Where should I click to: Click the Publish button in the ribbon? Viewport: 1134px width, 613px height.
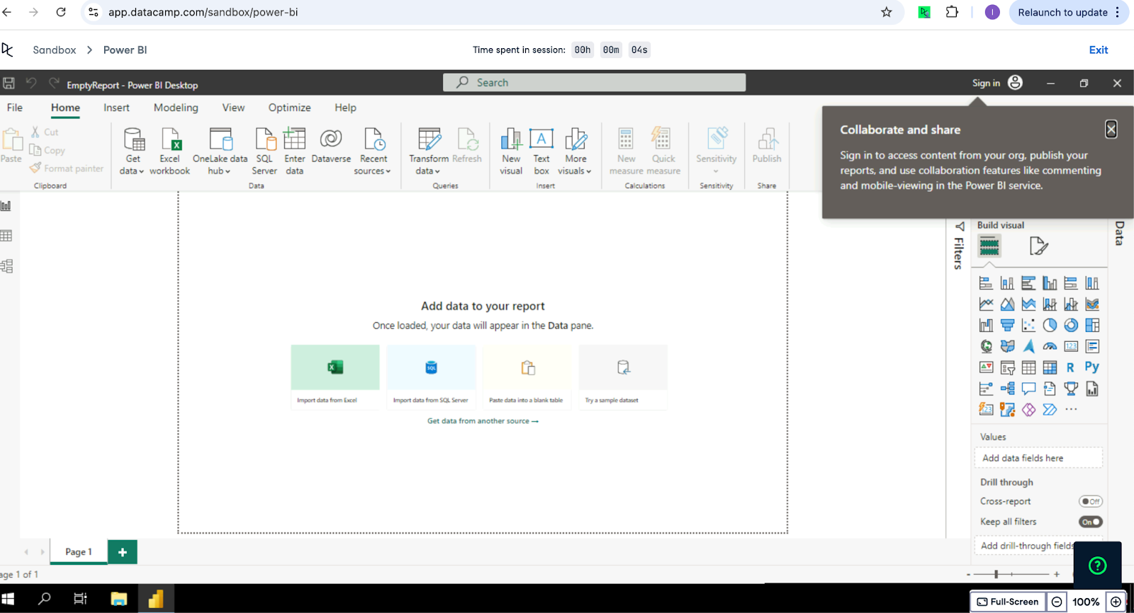tap(767, 146)
